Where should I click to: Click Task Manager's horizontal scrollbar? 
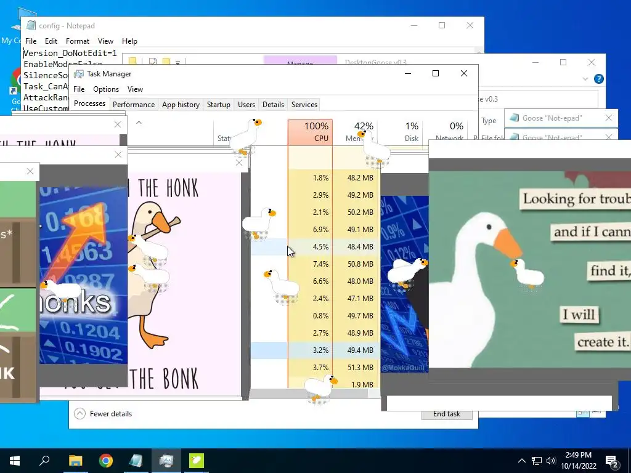click(x=308, y=394)
